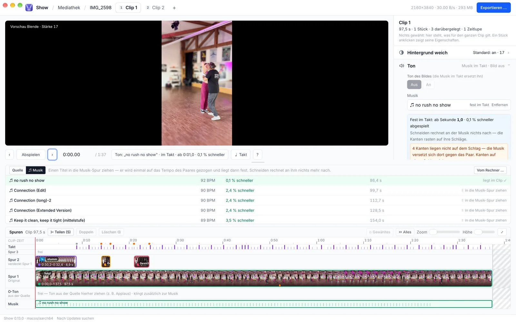Click the gray marker on the Takt ruler
Image resolution: width=516 pixels, height=322 pixels.
point(77,244)
